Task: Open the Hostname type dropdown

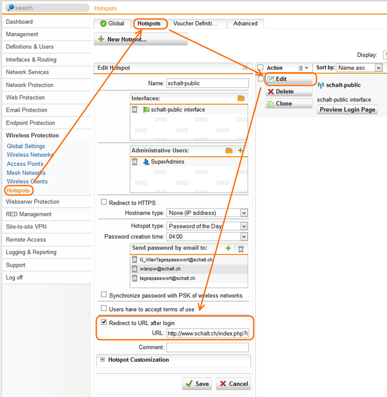Action: pyautogui.click(x=207, y=213)
